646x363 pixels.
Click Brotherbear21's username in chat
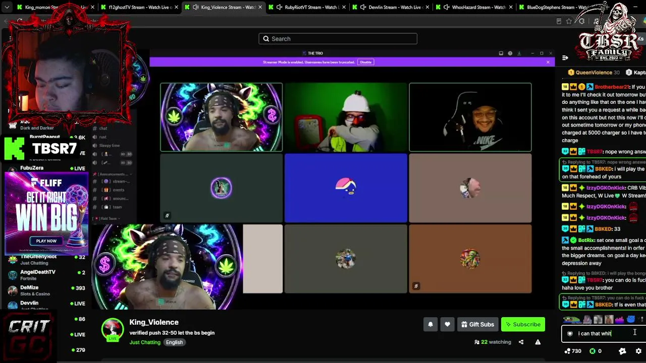(612, 87)
